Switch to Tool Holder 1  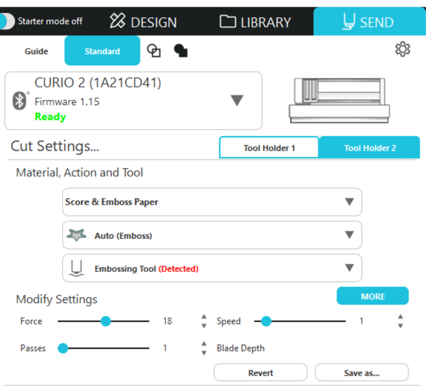point(269,147)
